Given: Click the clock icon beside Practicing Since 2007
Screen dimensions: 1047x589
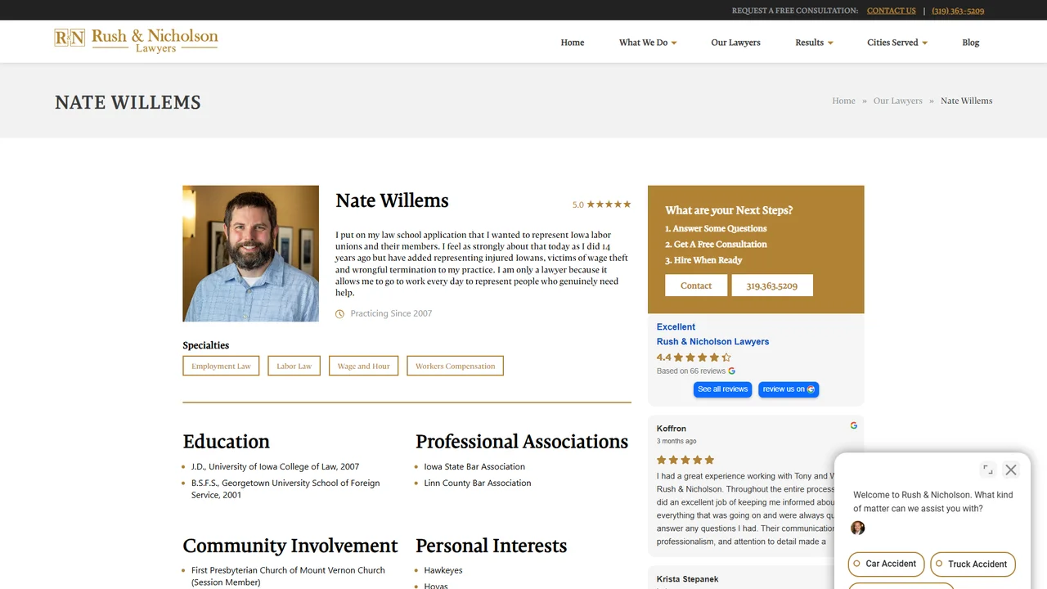Looking at the screenshot, I should tap(339, 314).
